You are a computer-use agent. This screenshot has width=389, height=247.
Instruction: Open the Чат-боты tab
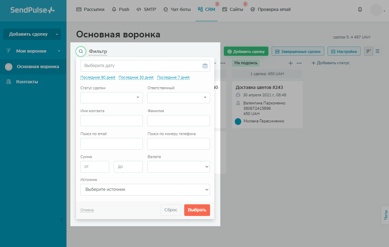tap(177, 10)
